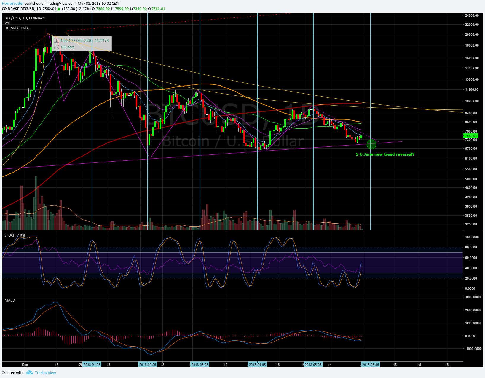Click the close value 'C:7562.01'

(156, 9)
